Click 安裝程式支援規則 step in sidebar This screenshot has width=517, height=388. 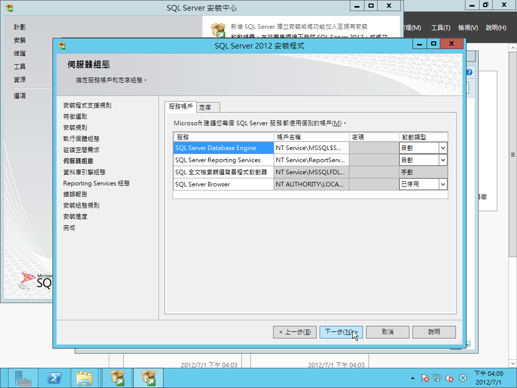pos(87,106)
